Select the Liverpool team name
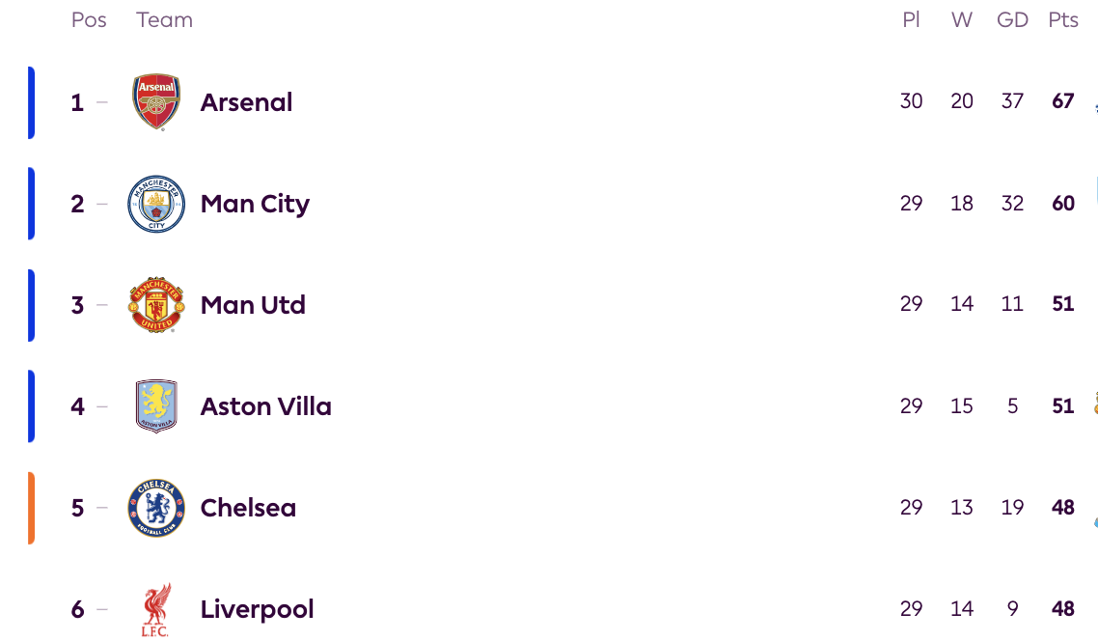1098x641 pixels. [x=257, y=609]
